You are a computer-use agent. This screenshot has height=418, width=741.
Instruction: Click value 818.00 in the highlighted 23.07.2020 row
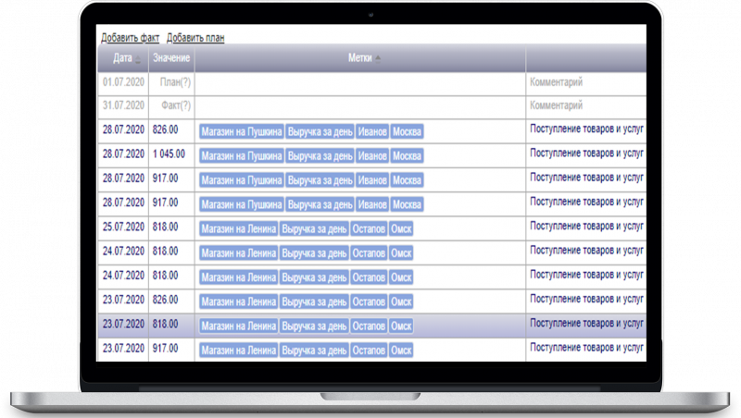tap(166, 324)
